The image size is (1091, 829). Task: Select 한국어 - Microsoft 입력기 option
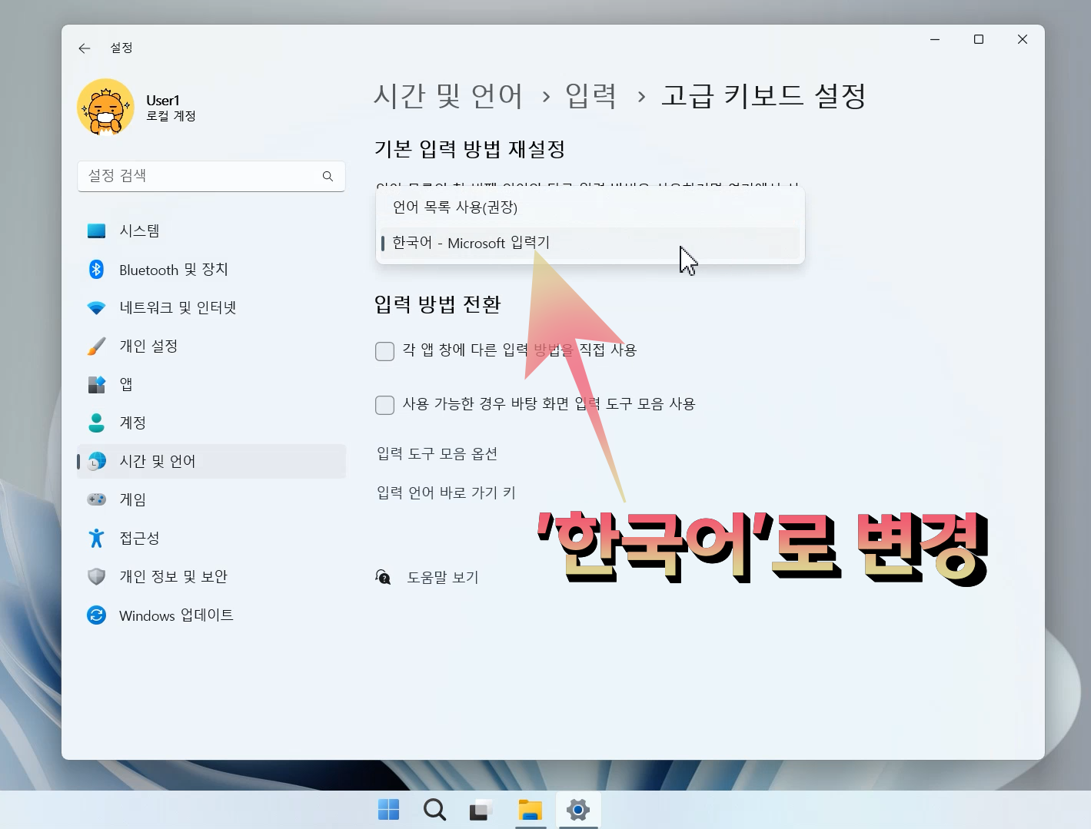coord(590,243)
